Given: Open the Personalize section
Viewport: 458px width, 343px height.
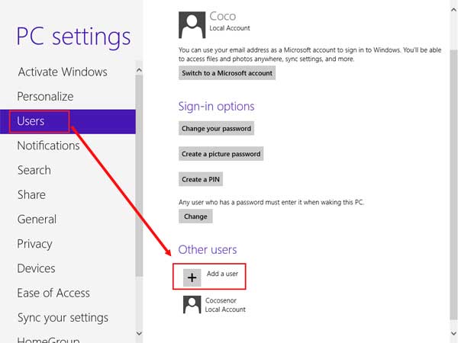Looking at the screenshot, I should pyautogui.click(x=45, y=96).
